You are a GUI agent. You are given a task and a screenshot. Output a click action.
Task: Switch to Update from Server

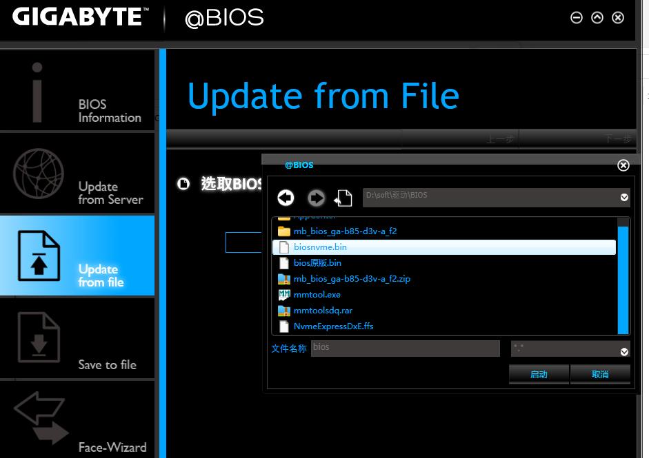click(77, 173)
